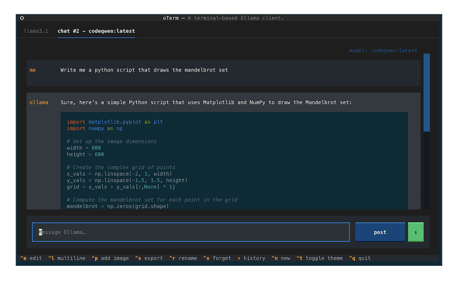Click ^e edit in the footer
The image size is (458, 298).
point(31,258)
